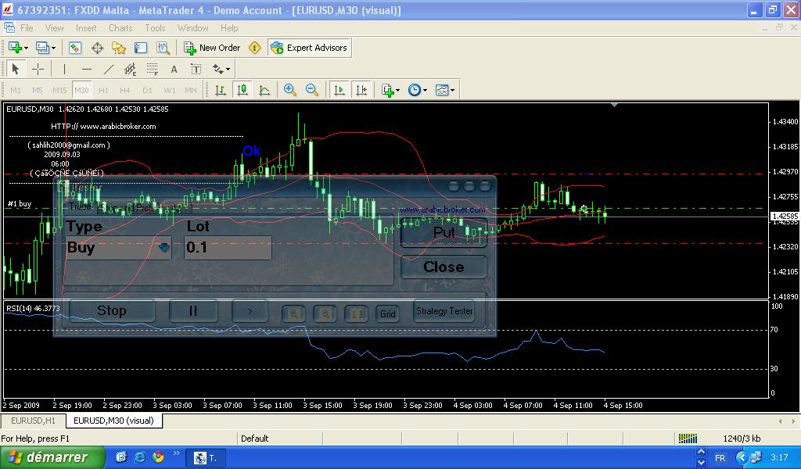
Task: Switch to the H1 timeframe
Action: tap(104, 91)
